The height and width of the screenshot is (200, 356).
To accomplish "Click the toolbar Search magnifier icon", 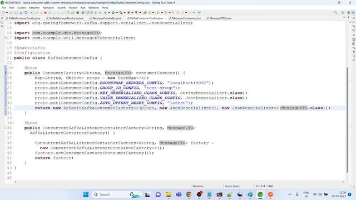I will point(336,13).
